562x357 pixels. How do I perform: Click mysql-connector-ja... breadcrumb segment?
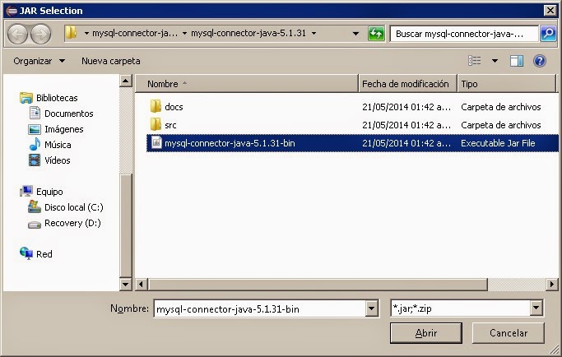(x=135, y=34)
